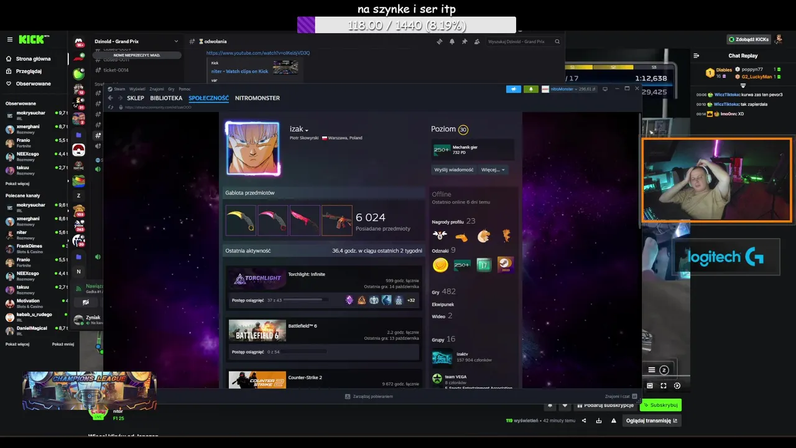Open kebab_u_rudego recommended channel
Image resolution: width=796 pixels, height=448 pixels.
pos(36,317)
